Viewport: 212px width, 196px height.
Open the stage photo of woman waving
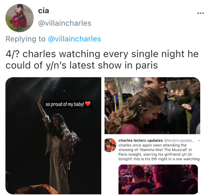pyautogui.click(x=53, y=136)
